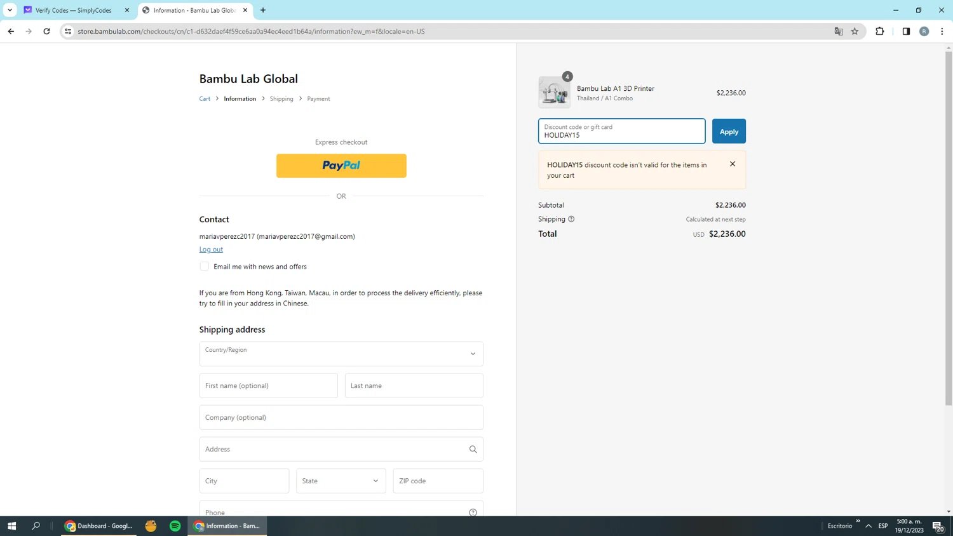Focus the Company (optional) field

(x=341, y=417)
